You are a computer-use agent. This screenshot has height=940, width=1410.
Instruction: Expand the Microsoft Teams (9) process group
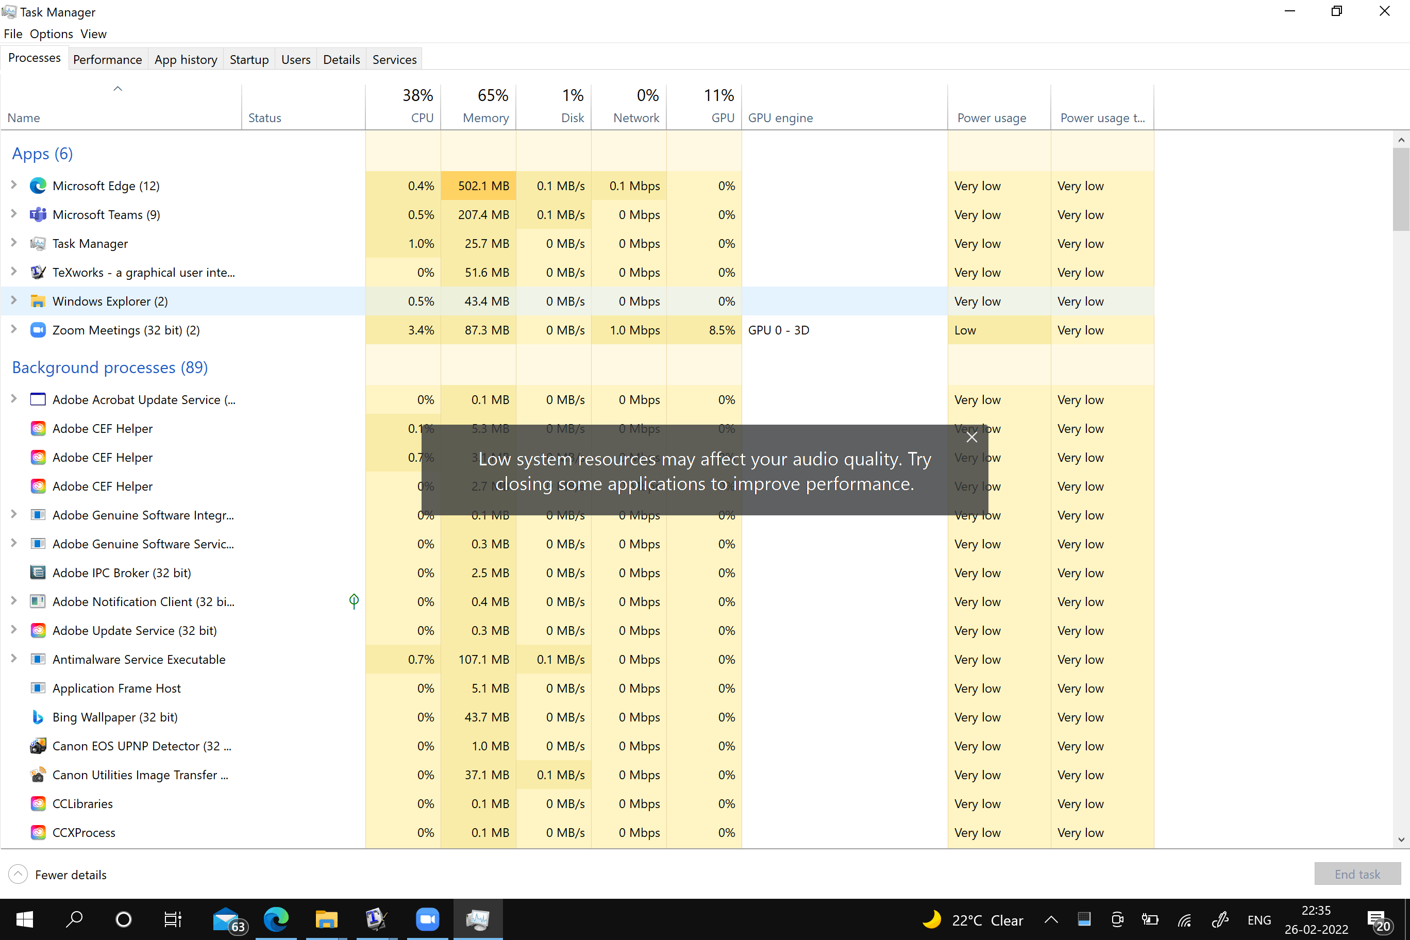(x=14, y=214)
